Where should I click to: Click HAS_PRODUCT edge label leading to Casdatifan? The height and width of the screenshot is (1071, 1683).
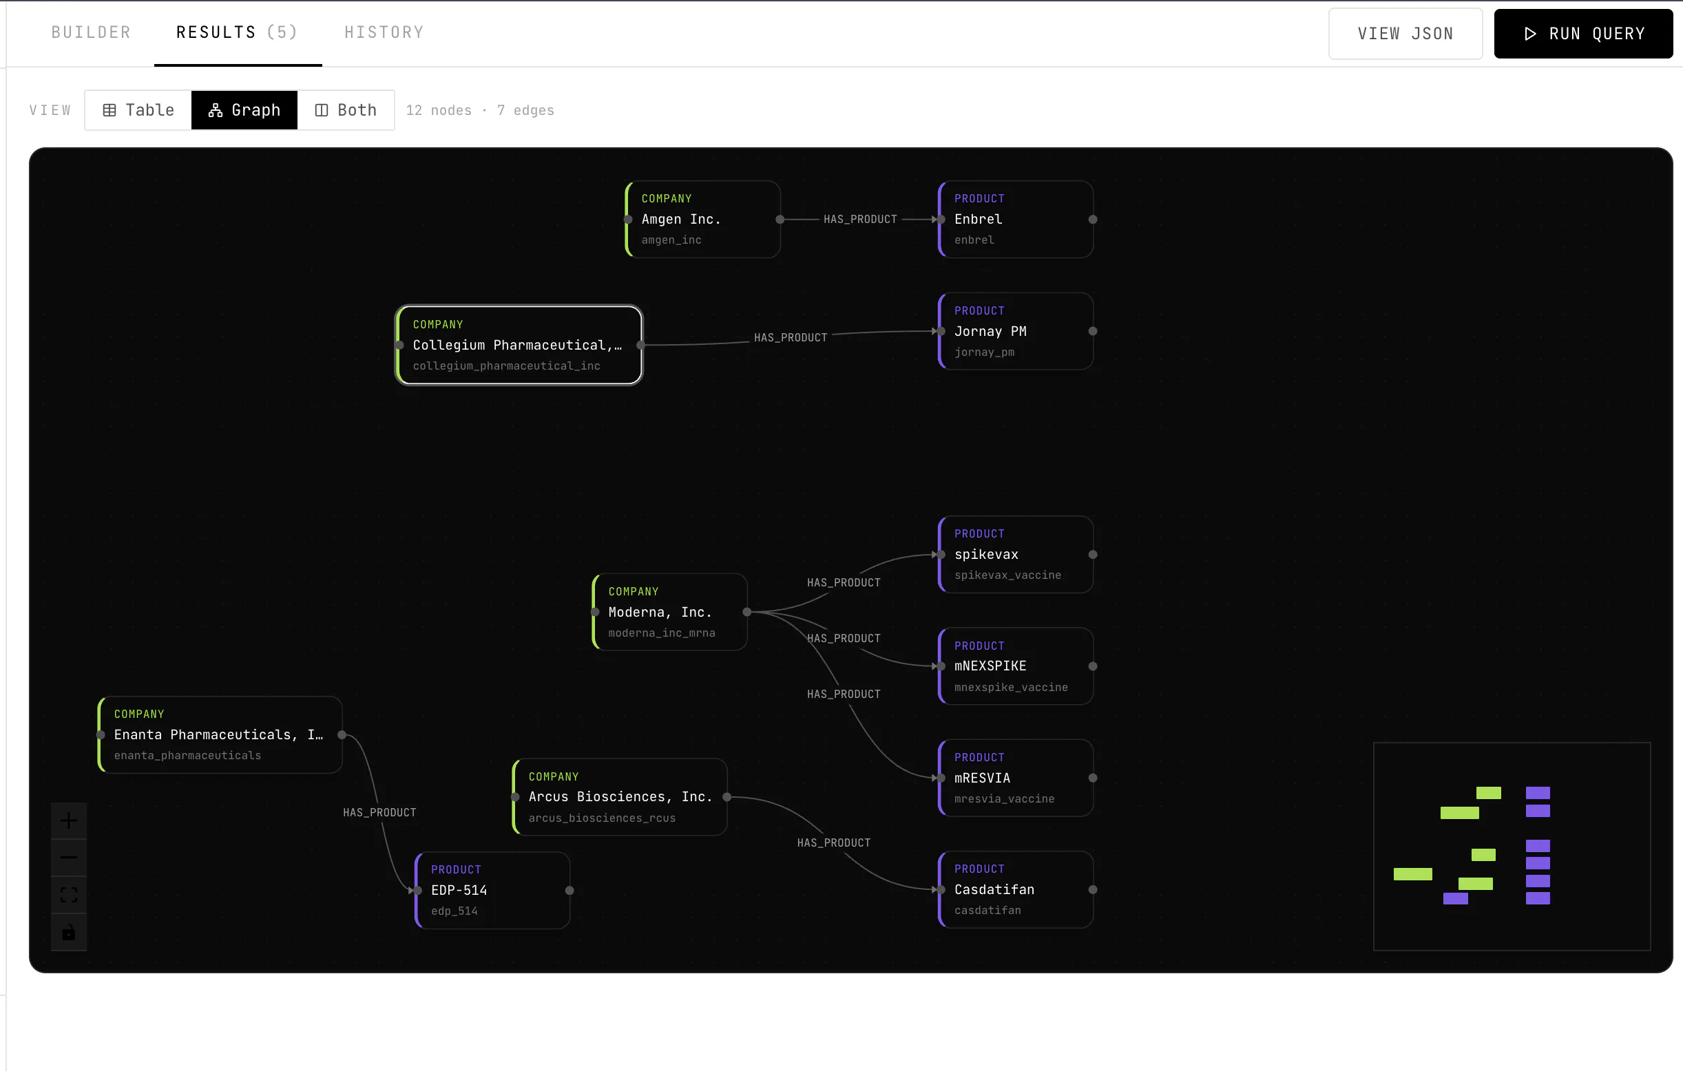[834, 842]
